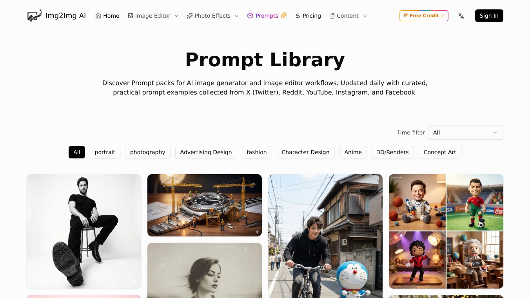Click the Home house icon
The image size is (530, 298).
click(x=98, y=16)
